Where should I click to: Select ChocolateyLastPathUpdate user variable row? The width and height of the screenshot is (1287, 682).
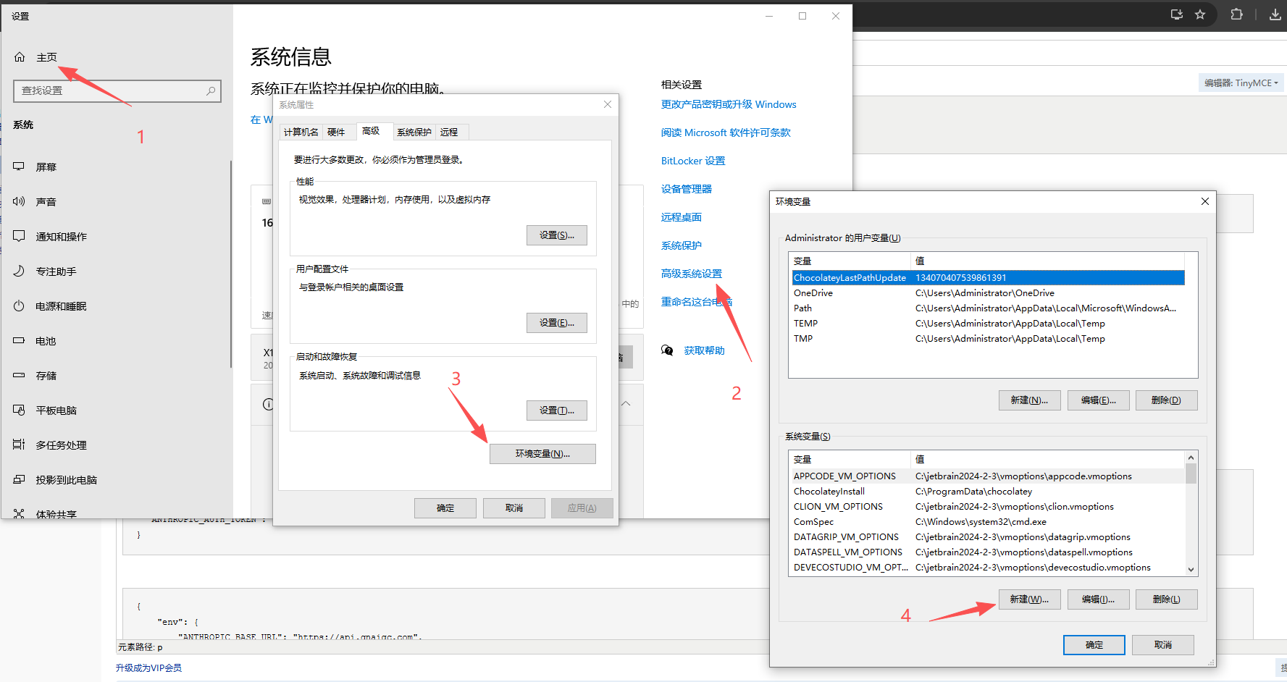(x=988, y=278)
